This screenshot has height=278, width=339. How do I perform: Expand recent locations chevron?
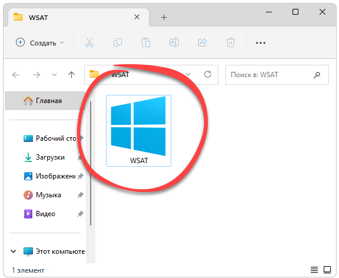54,75
